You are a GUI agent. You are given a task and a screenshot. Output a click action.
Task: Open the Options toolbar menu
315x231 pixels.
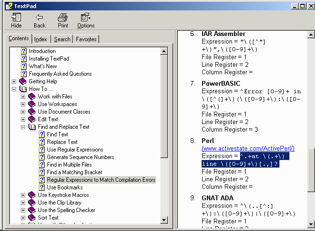(x=86, y=20)
